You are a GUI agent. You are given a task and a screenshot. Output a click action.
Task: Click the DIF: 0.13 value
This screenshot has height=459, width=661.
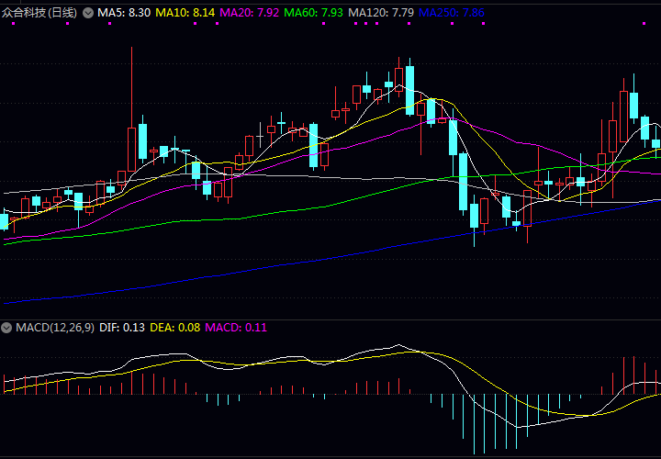pos(122,328)
